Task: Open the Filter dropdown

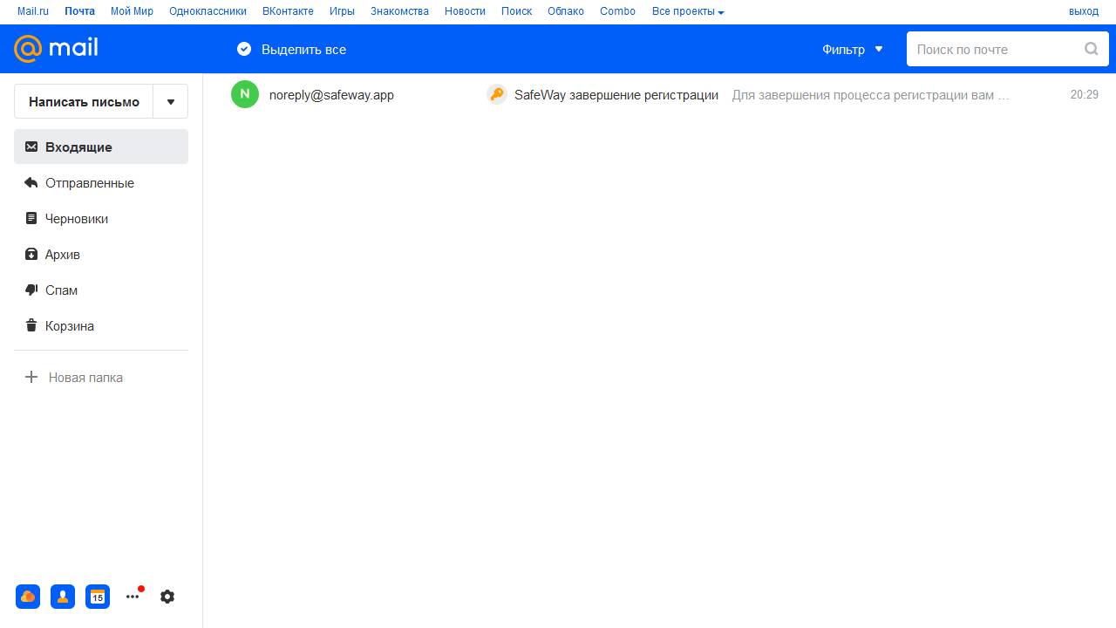Action: pos(852,49)
